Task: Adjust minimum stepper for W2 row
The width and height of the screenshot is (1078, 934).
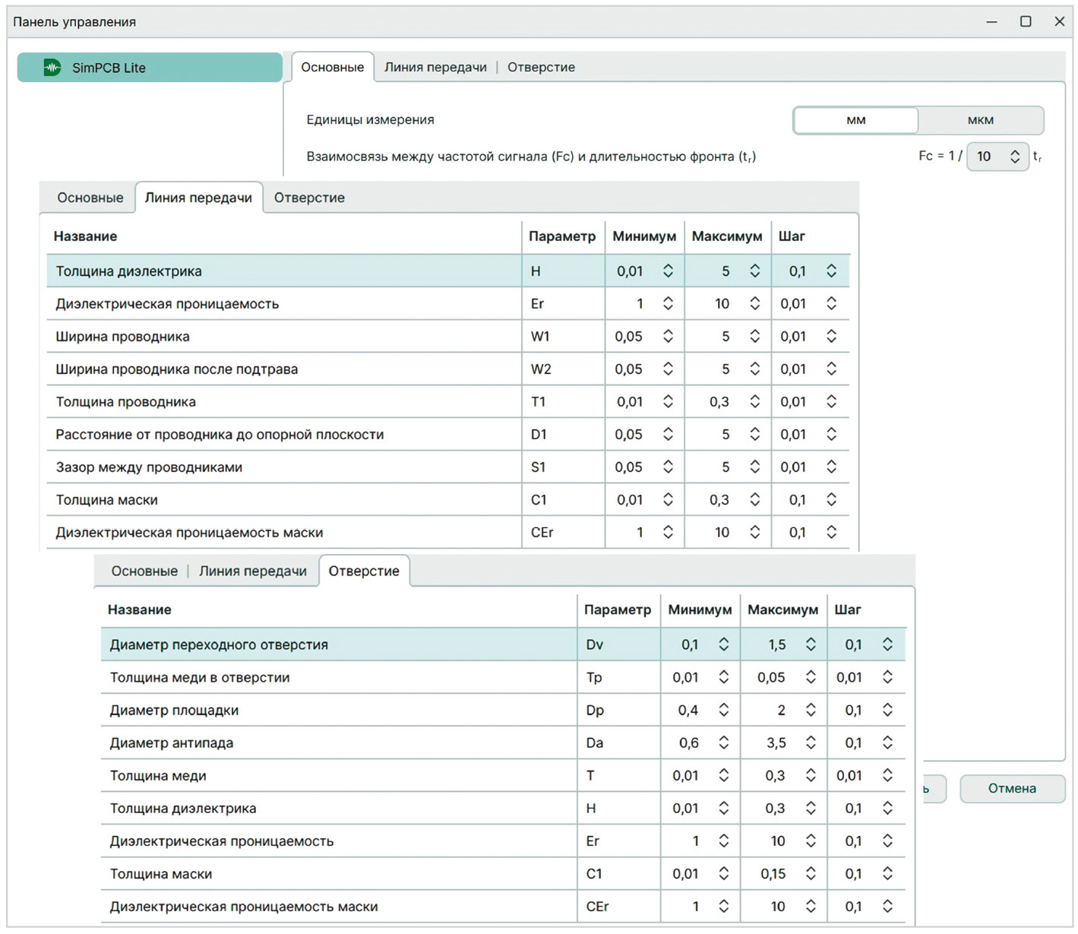Action: [x=668, y=369]
